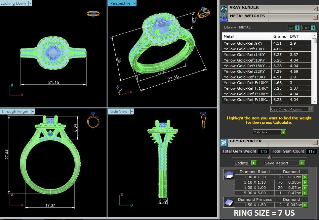
Task: Click green arrow beside 0.47tw diamond row
Action: click(x=305, y=193)
